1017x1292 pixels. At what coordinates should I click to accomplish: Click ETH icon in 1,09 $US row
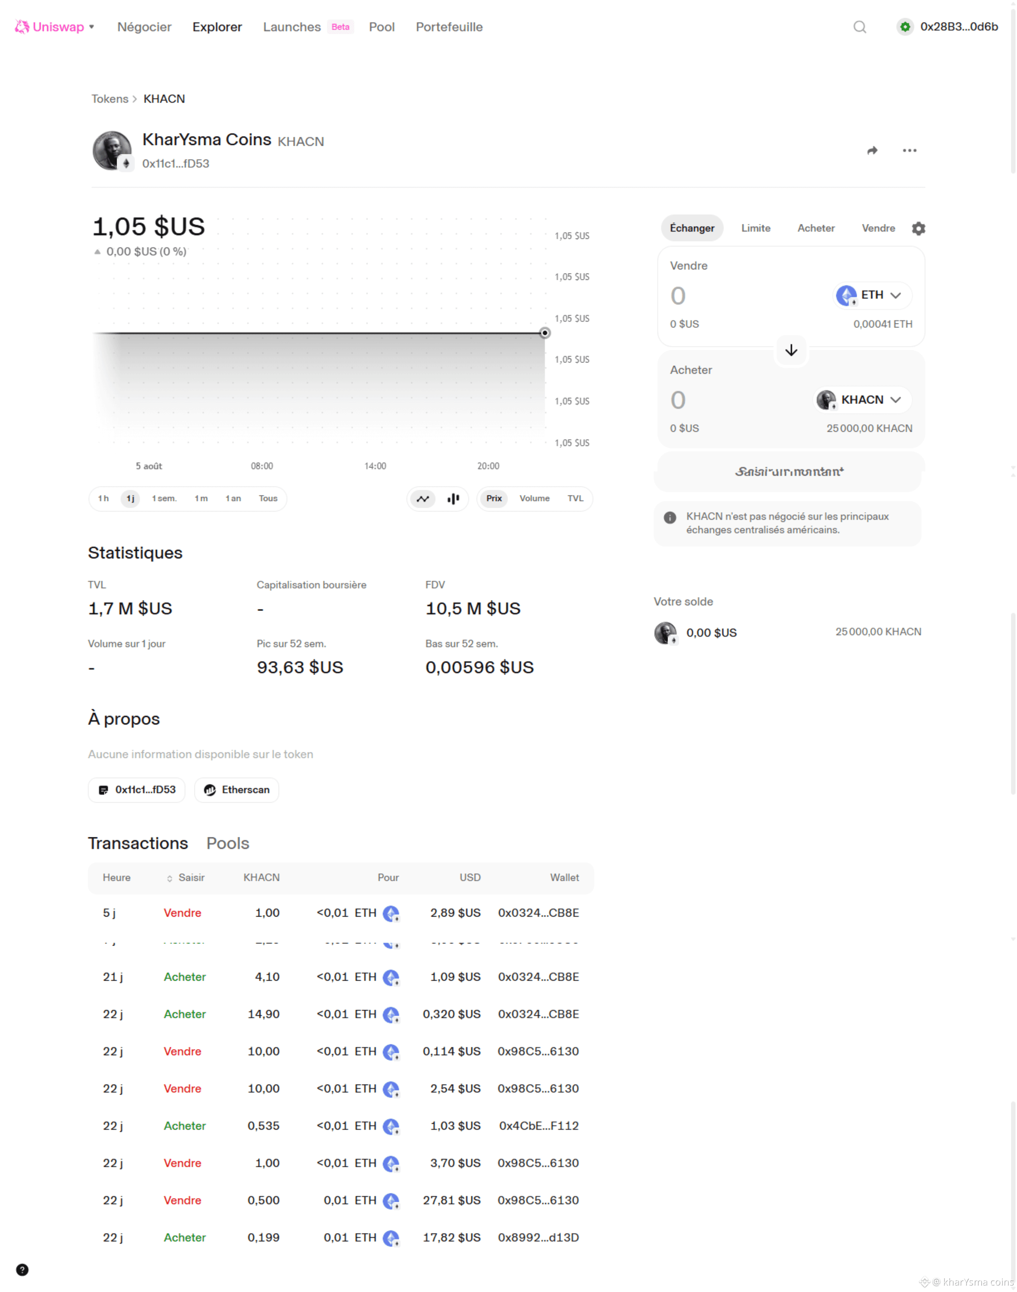click(391, 977)
